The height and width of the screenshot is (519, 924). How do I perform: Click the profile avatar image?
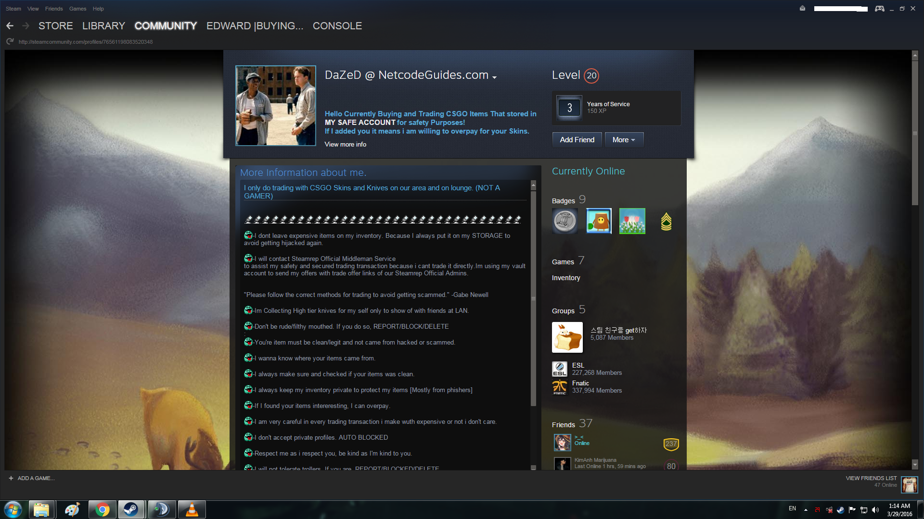coord(276,106)
